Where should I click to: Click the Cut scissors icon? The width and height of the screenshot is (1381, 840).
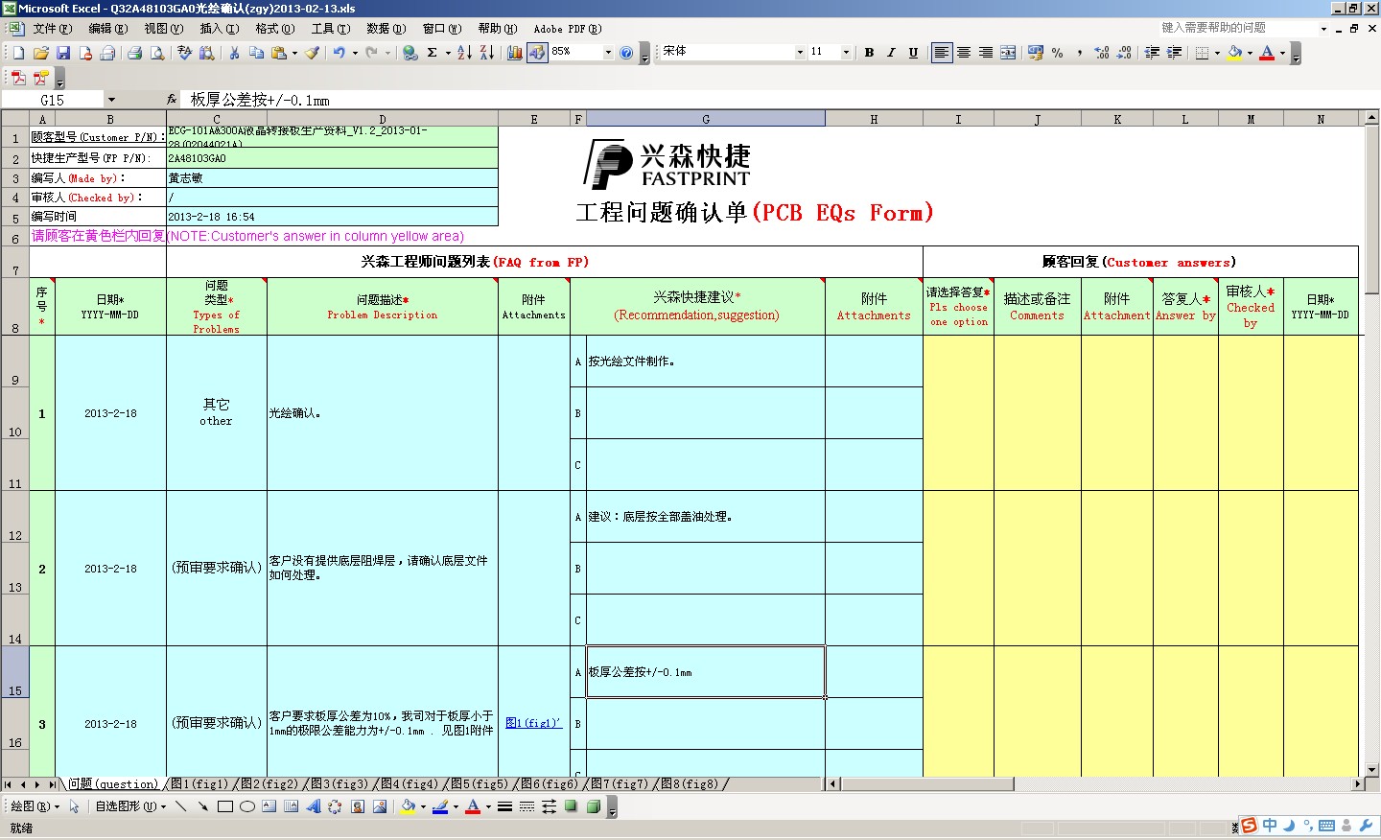234,53
